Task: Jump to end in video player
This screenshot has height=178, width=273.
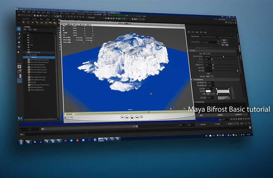Action: [x=141, y=117]
